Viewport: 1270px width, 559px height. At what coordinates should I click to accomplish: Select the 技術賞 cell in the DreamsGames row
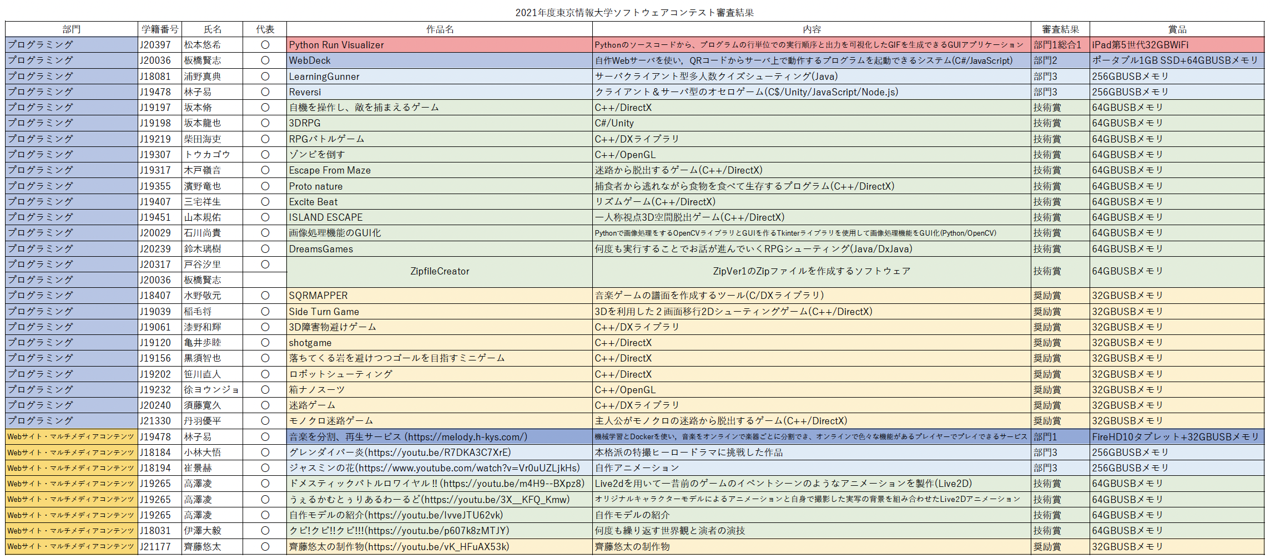point(1060,249)
